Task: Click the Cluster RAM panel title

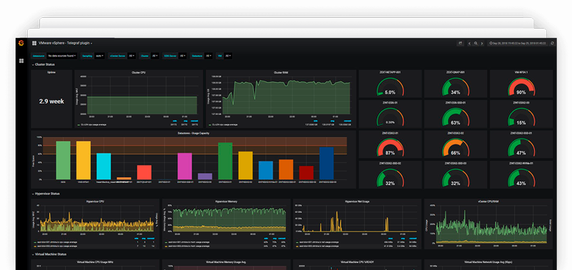Action: 281,73
